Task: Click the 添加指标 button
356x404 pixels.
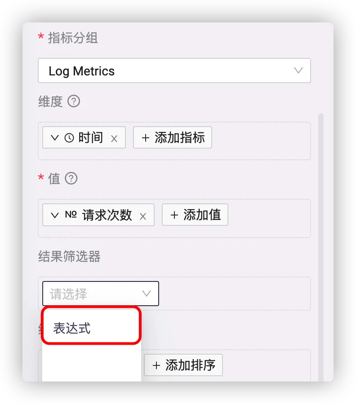Action: click(x=173, y=137)
